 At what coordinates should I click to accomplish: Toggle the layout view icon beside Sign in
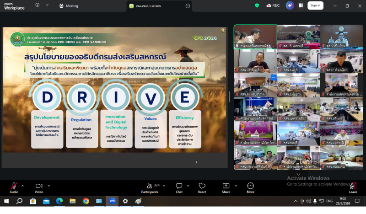click(x=301, y=5)
